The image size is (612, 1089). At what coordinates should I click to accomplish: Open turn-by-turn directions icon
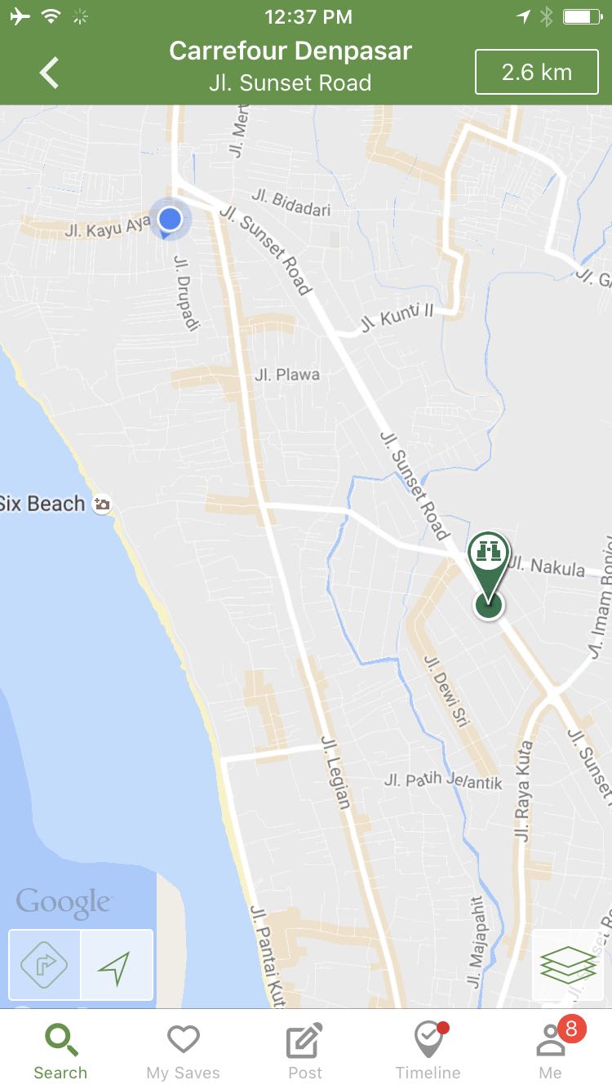pyautogui.click(x=45, y=965)
